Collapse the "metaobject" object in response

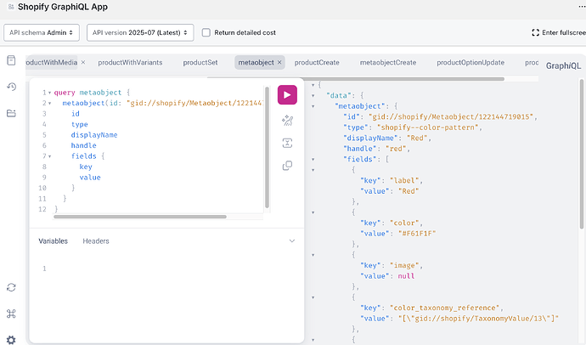(x=313, y=106)
